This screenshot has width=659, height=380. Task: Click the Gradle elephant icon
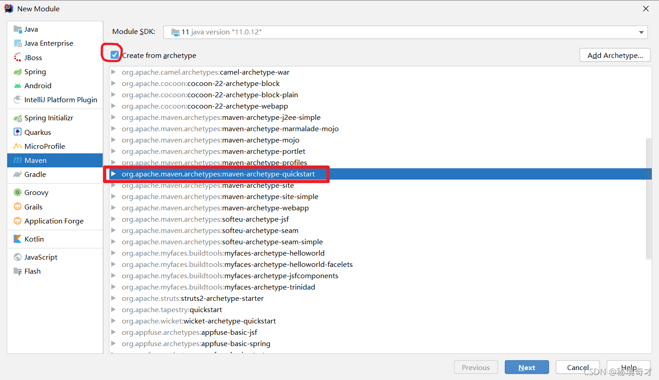point(18,175)
